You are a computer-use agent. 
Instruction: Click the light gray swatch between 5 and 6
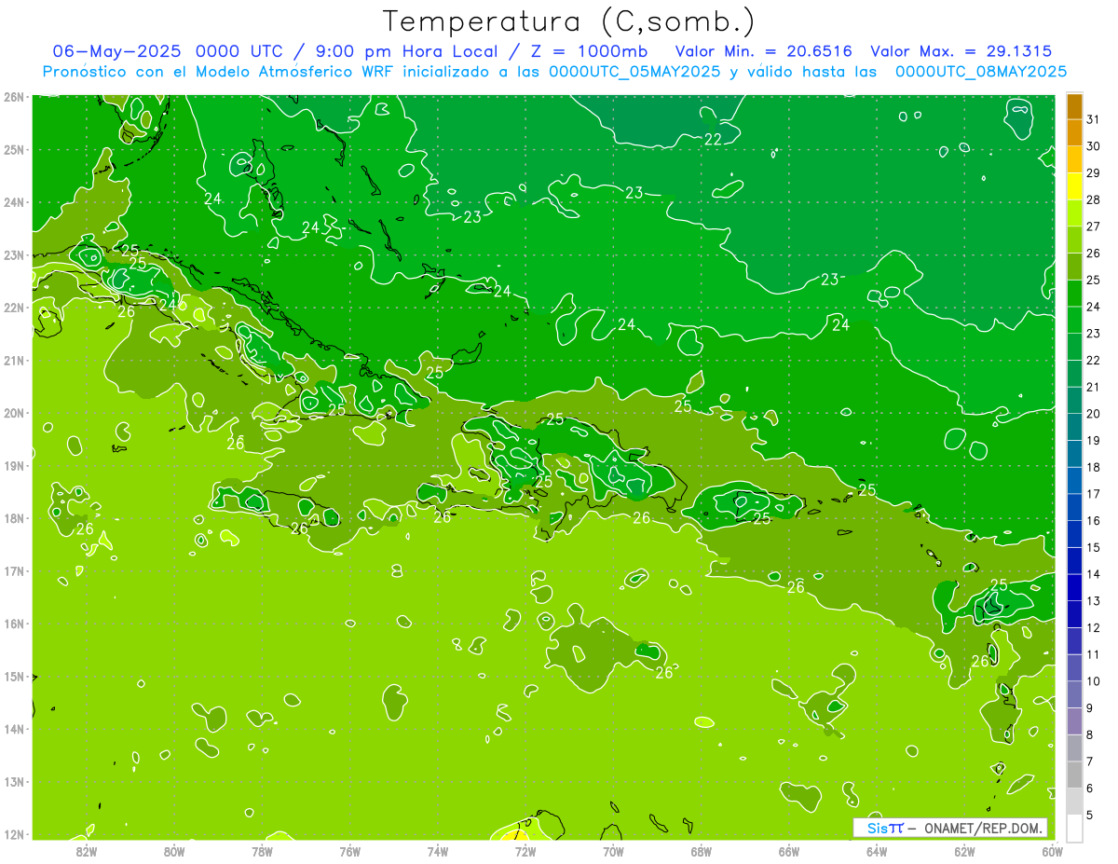click(x=1075, y=802)
